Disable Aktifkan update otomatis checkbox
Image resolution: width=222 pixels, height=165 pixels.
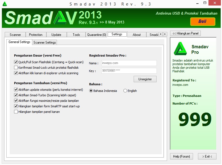click(x=16, y=90)
